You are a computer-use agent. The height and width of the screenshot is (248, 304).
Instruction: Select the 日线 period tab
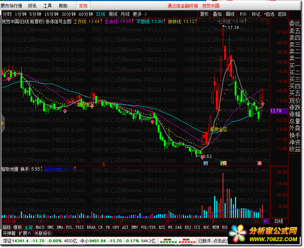[x=101, y=14]
